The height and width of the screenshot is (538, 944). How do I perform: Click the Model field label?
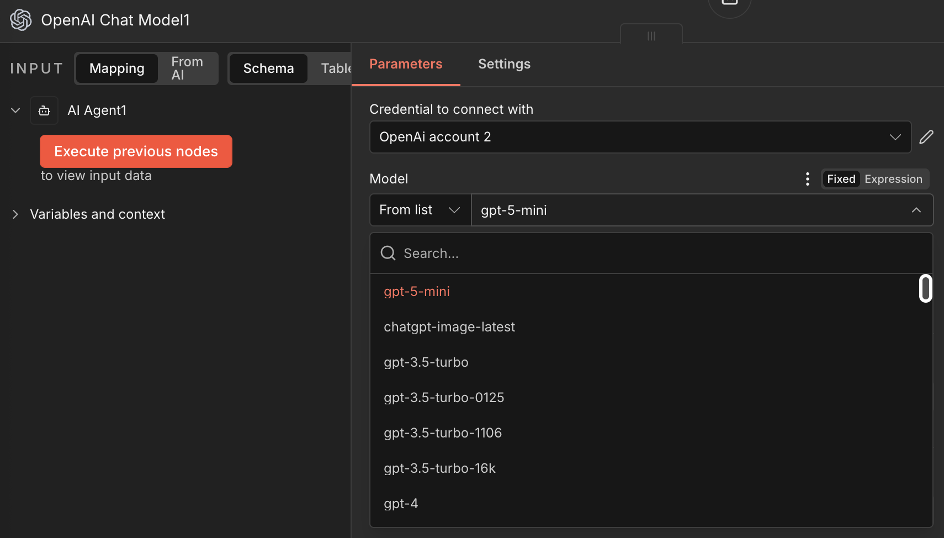point(389,179)
